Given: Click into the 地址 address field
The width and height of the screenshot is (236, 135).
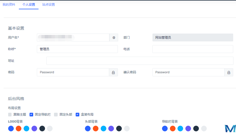Looking at the screenshot, I should [140, 61].
